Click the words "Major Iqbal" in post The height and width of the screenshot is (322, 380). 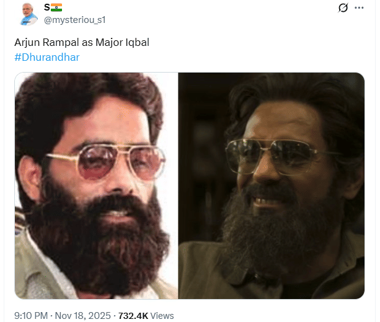point(122,42)
